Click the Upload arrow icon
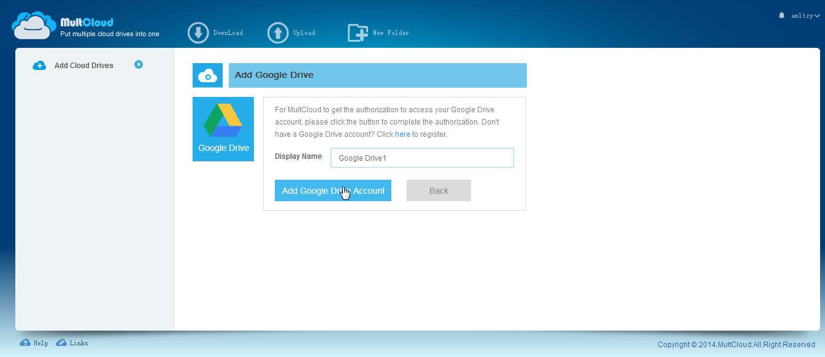Image resolution: width=825 pixels, height=357 pixels. coord(278,33)
